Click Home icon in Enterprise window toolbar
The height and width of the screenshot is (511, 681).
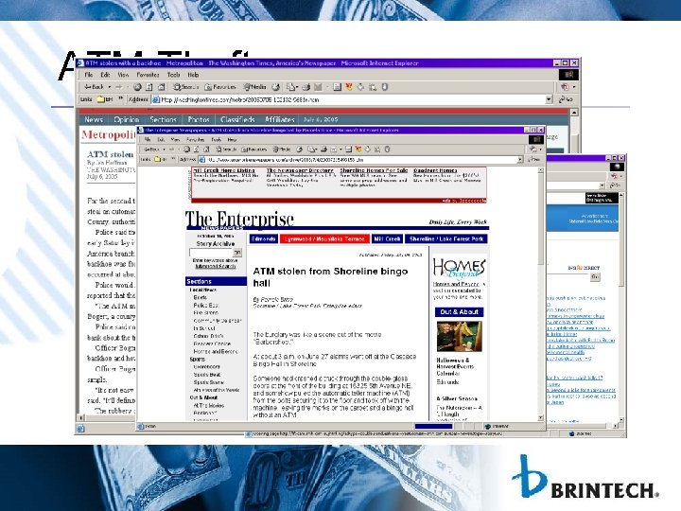[x=206, y=150]
